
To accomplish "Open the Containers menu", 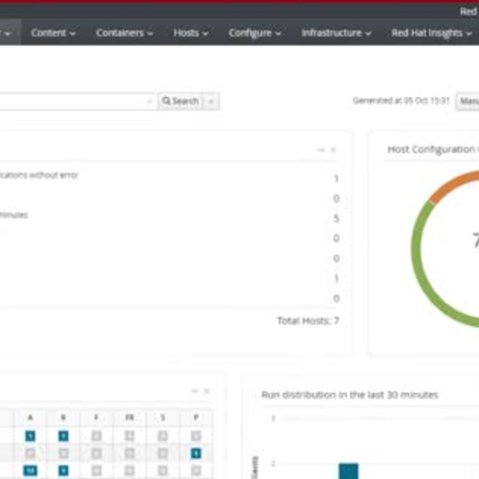I will pos(125,33).
